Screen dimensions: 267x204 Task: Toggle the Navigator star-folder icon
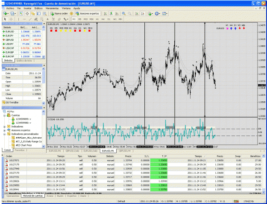pyautogui.click(x=33, y=14)
